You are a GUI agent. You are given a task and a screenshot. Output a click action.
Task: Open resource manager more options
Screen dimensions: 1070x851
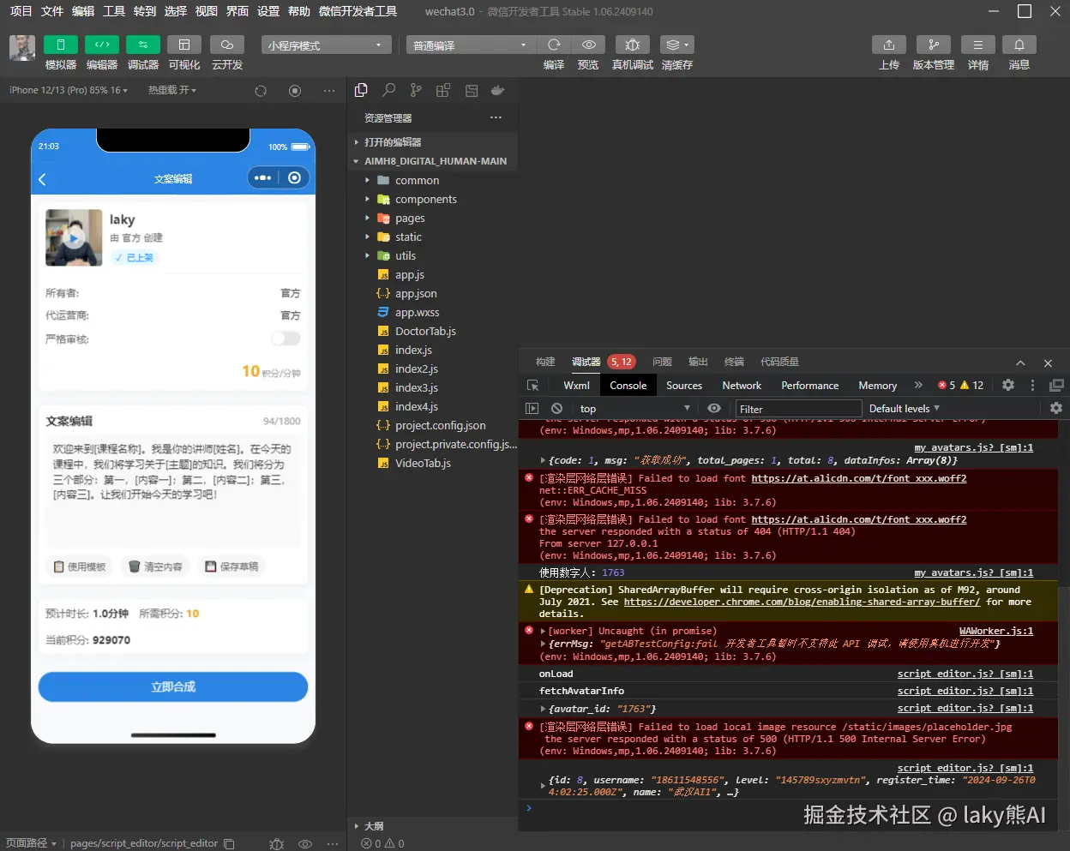(x=496, y=117)
